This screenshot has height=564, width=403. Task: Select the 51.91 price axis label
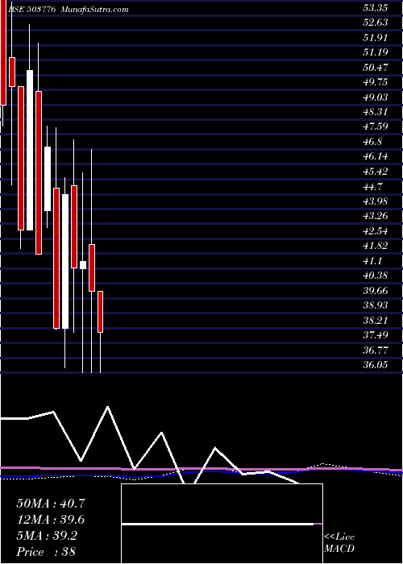(376, 38)
